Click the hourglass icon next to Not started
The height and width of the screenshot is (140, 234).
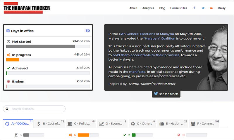pyautogui.click(x=8, y=42)
